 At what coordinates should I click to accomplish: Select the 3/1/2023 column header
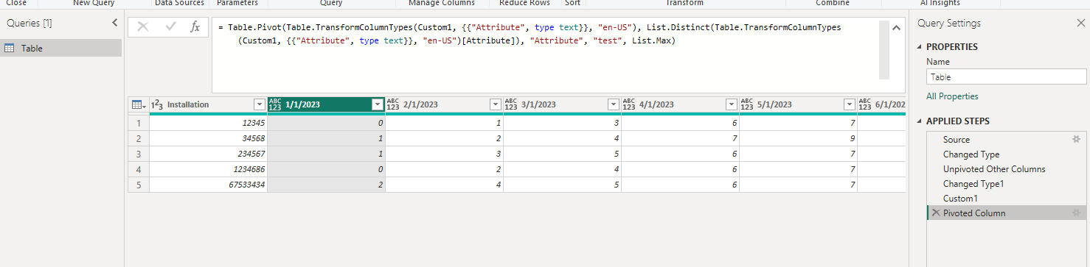pyautogui.click(x=562, y=104)
